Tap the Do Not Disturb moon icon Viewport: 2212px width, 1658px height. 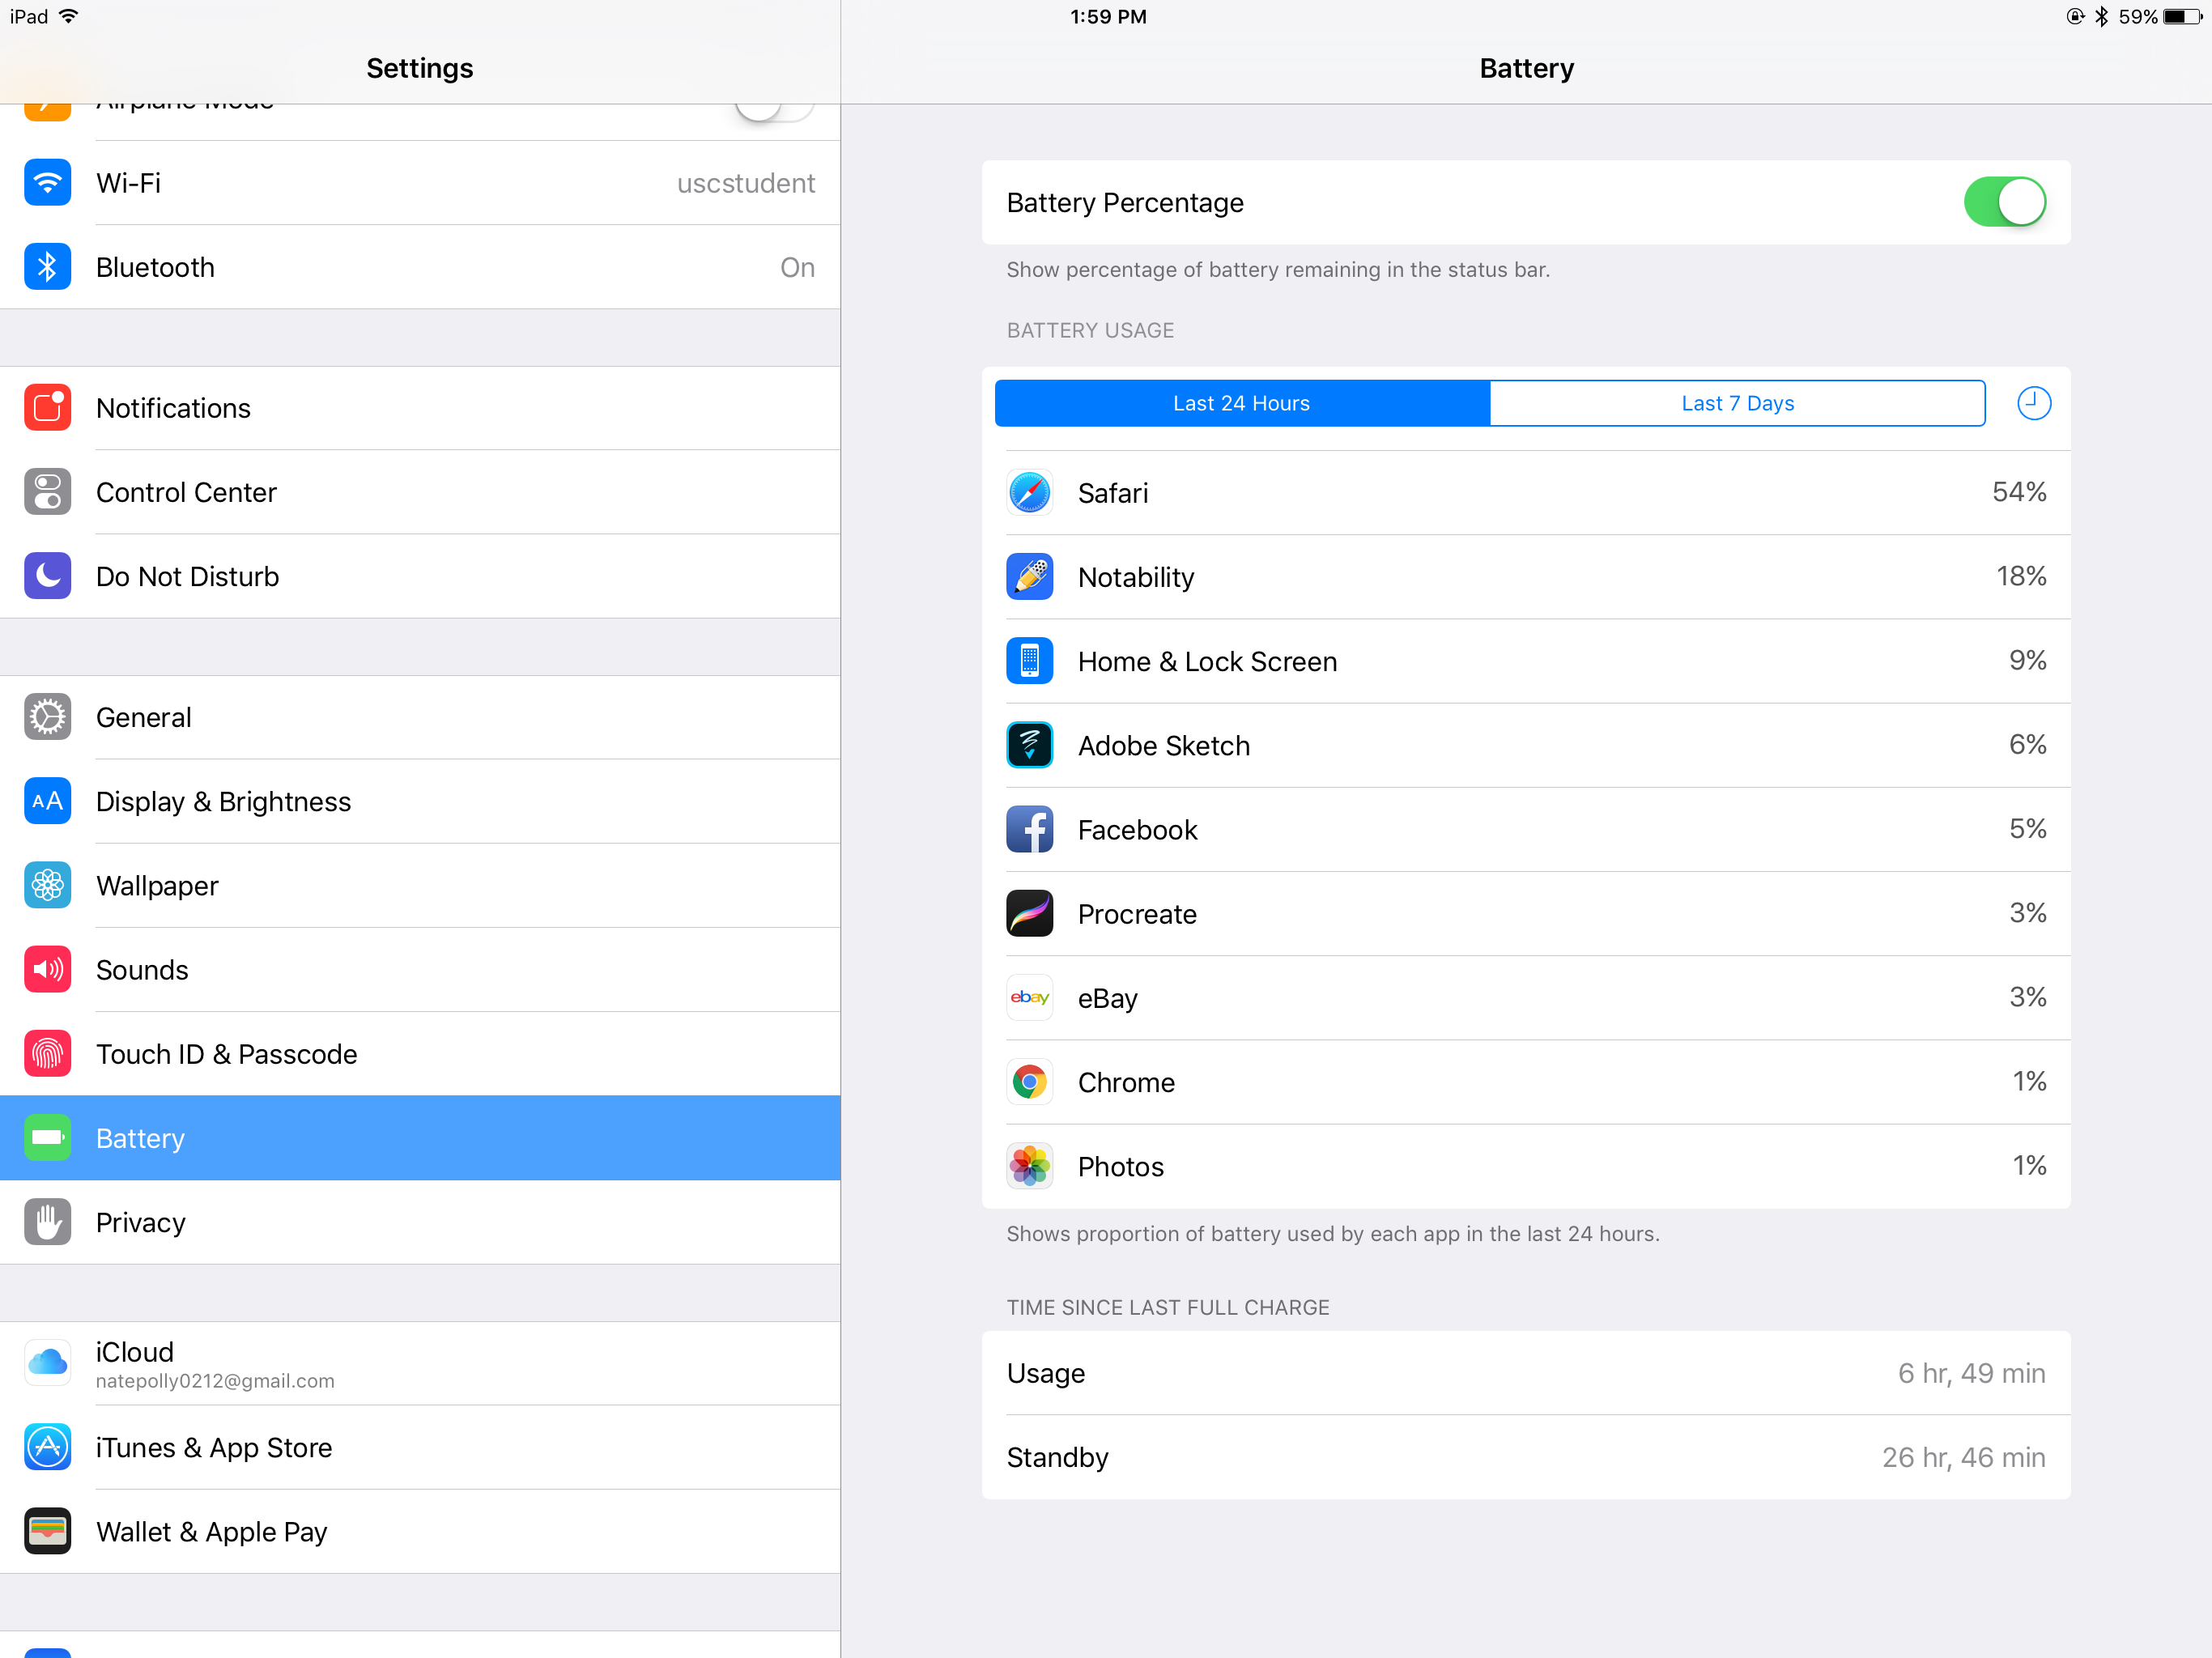[47, 576]
